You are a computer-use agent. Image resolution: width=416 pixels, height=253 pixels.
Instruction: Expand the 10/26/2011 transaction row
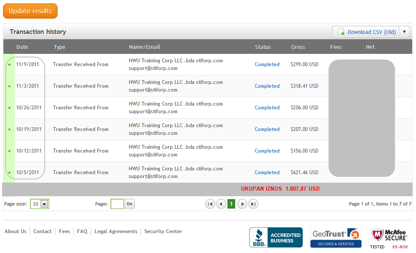pos(9,108)
